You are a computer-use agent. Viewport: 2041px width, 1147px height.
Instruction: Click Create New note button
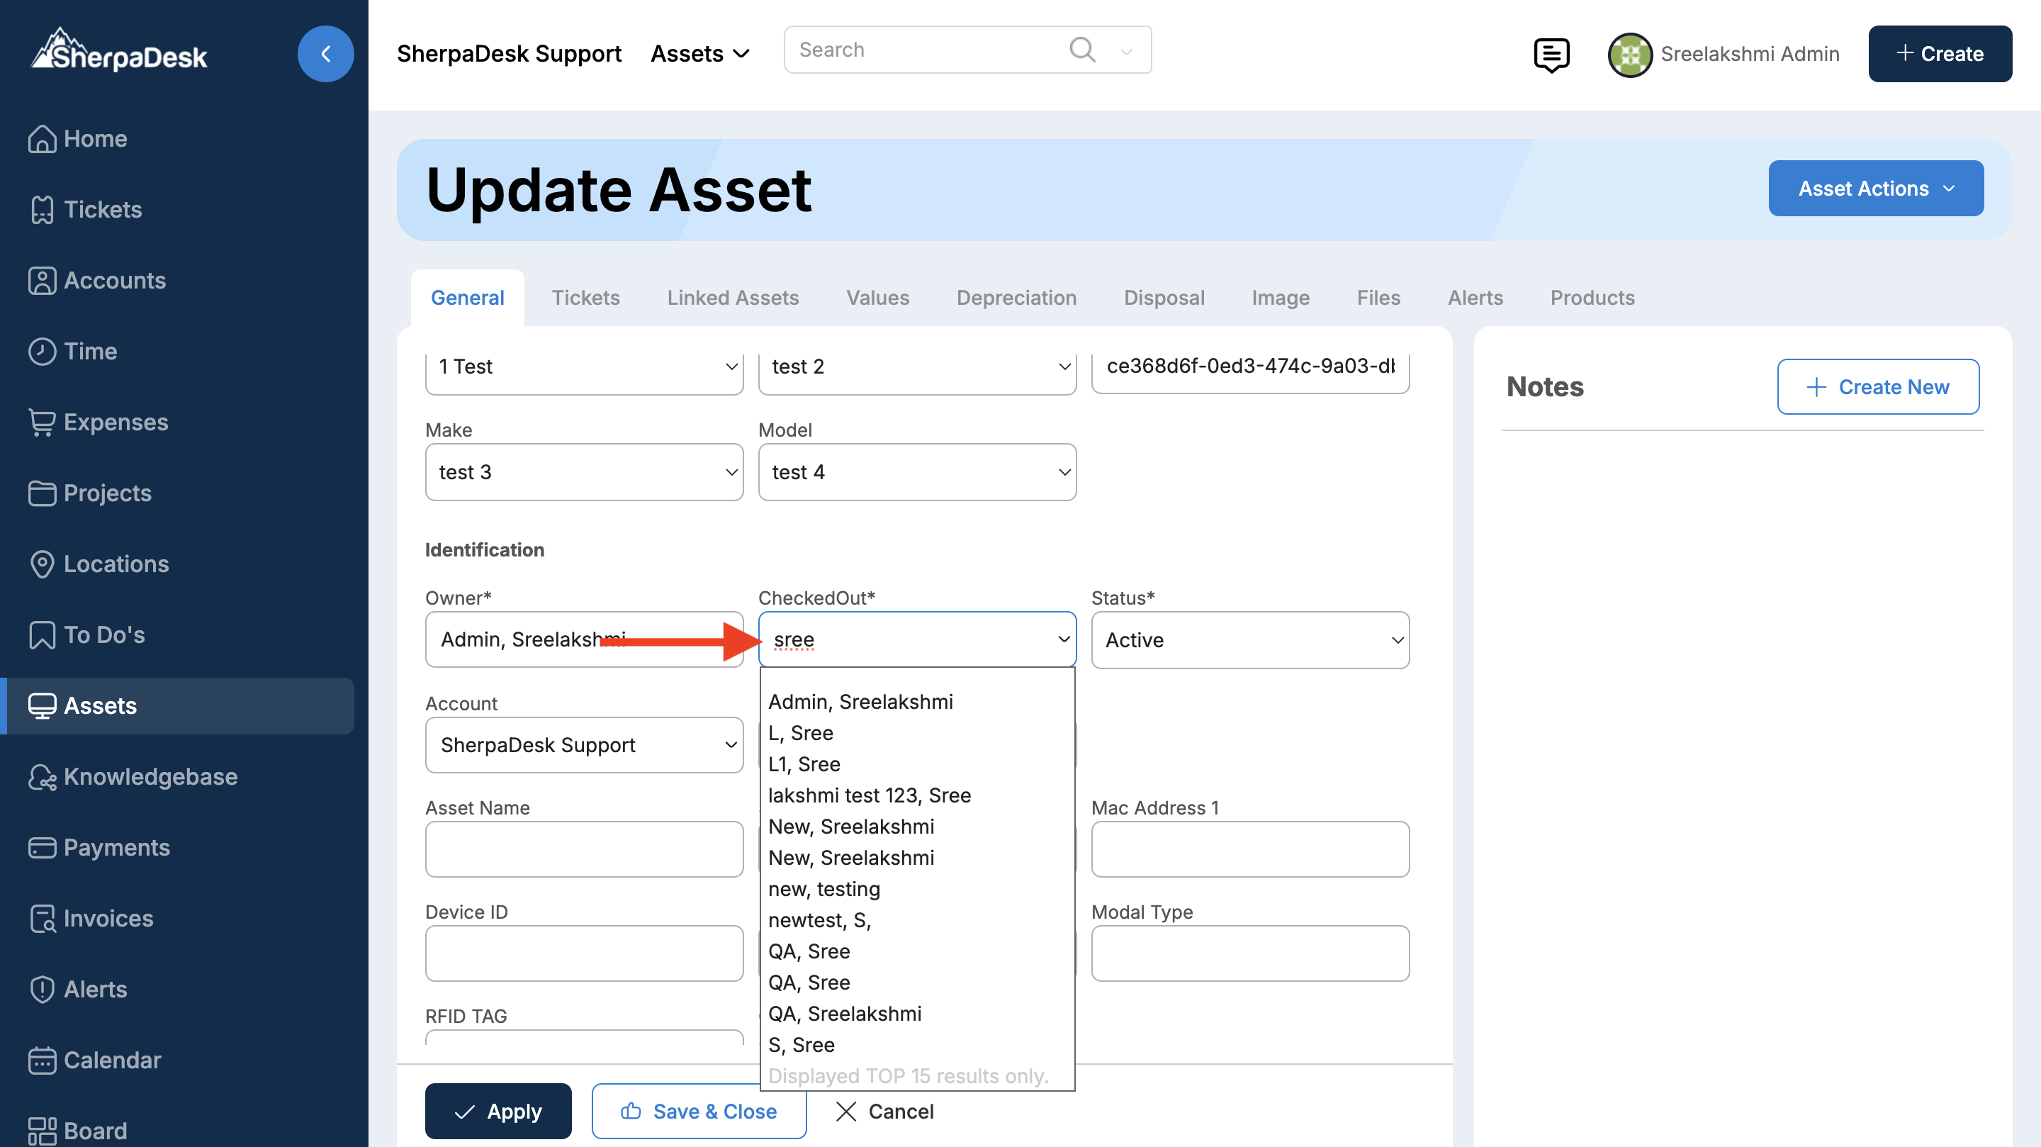pyautogui.click(x=1877, y=386)
